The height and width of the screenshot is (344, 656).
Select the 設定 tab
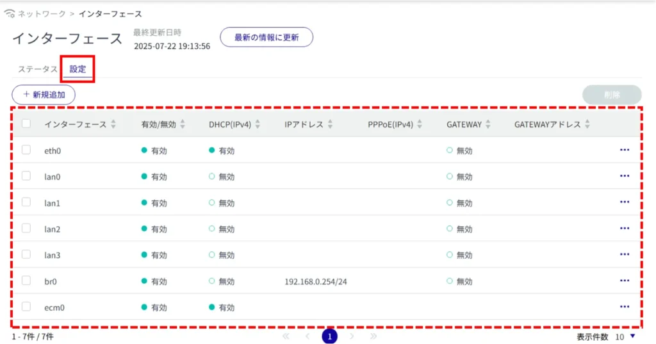(x=78, y=69)
